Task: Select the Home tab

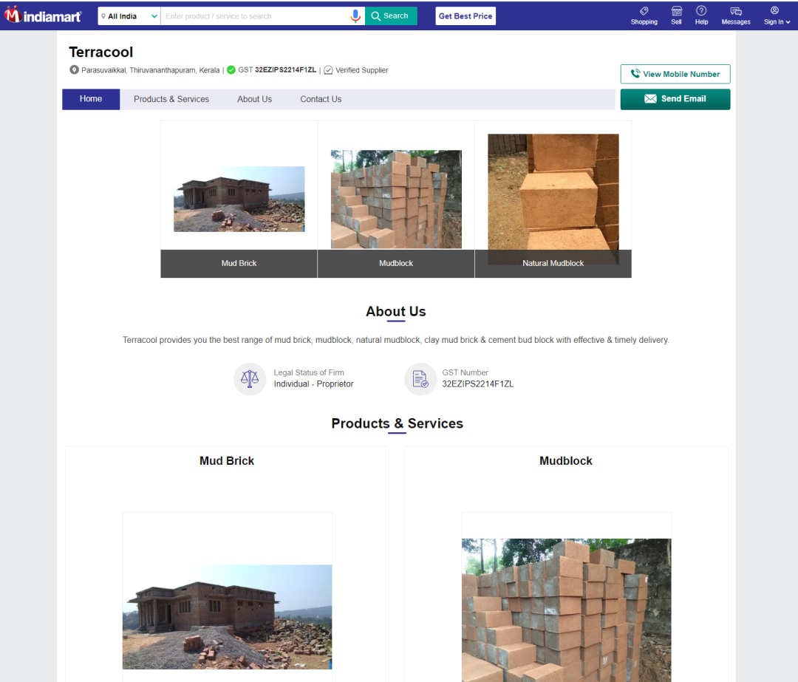Action: click(x=91, y=99)
